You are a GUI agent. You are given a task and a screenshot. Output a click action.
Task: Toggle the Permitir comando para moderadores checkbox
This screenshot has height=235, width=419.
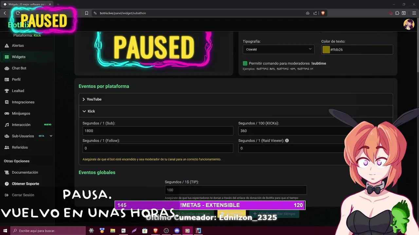click(x=245, y=63)
